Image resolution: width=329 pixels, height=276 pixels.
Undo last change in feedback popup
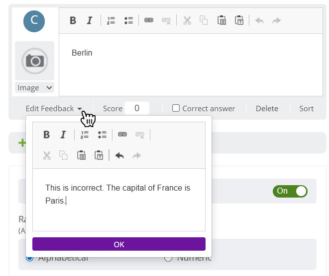point(119,155)
